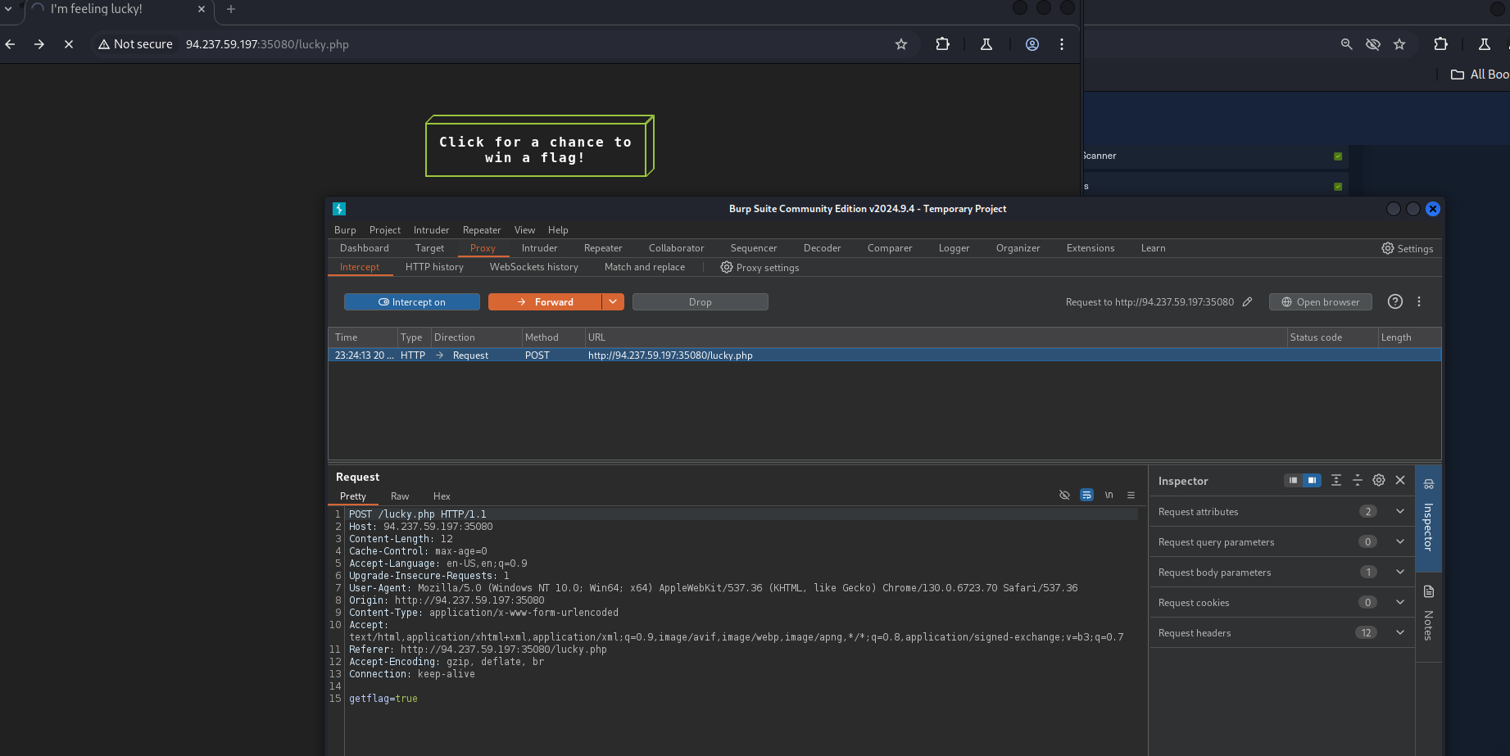Open the help icon next to Open browser
The width and height of the screenshot is (1510, 756).
(x=1394, y=301)
